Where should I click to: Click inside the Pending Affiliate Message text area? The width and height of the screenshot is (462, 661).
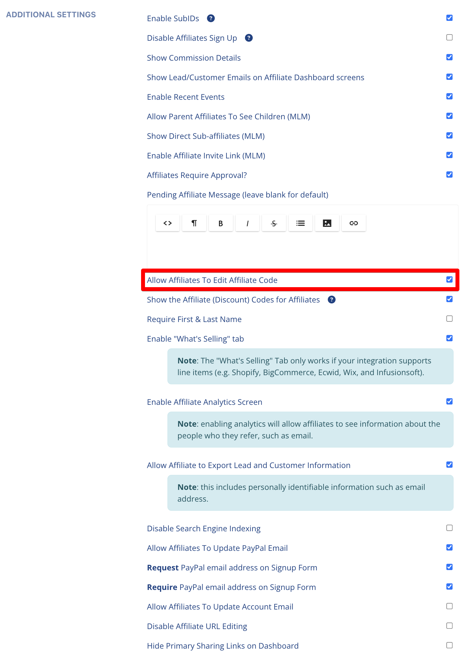point(302,249)
